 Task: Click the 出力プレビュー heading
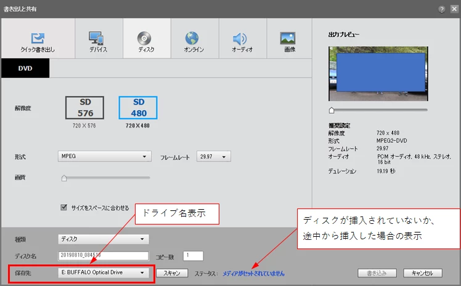[x=344, y=34]
